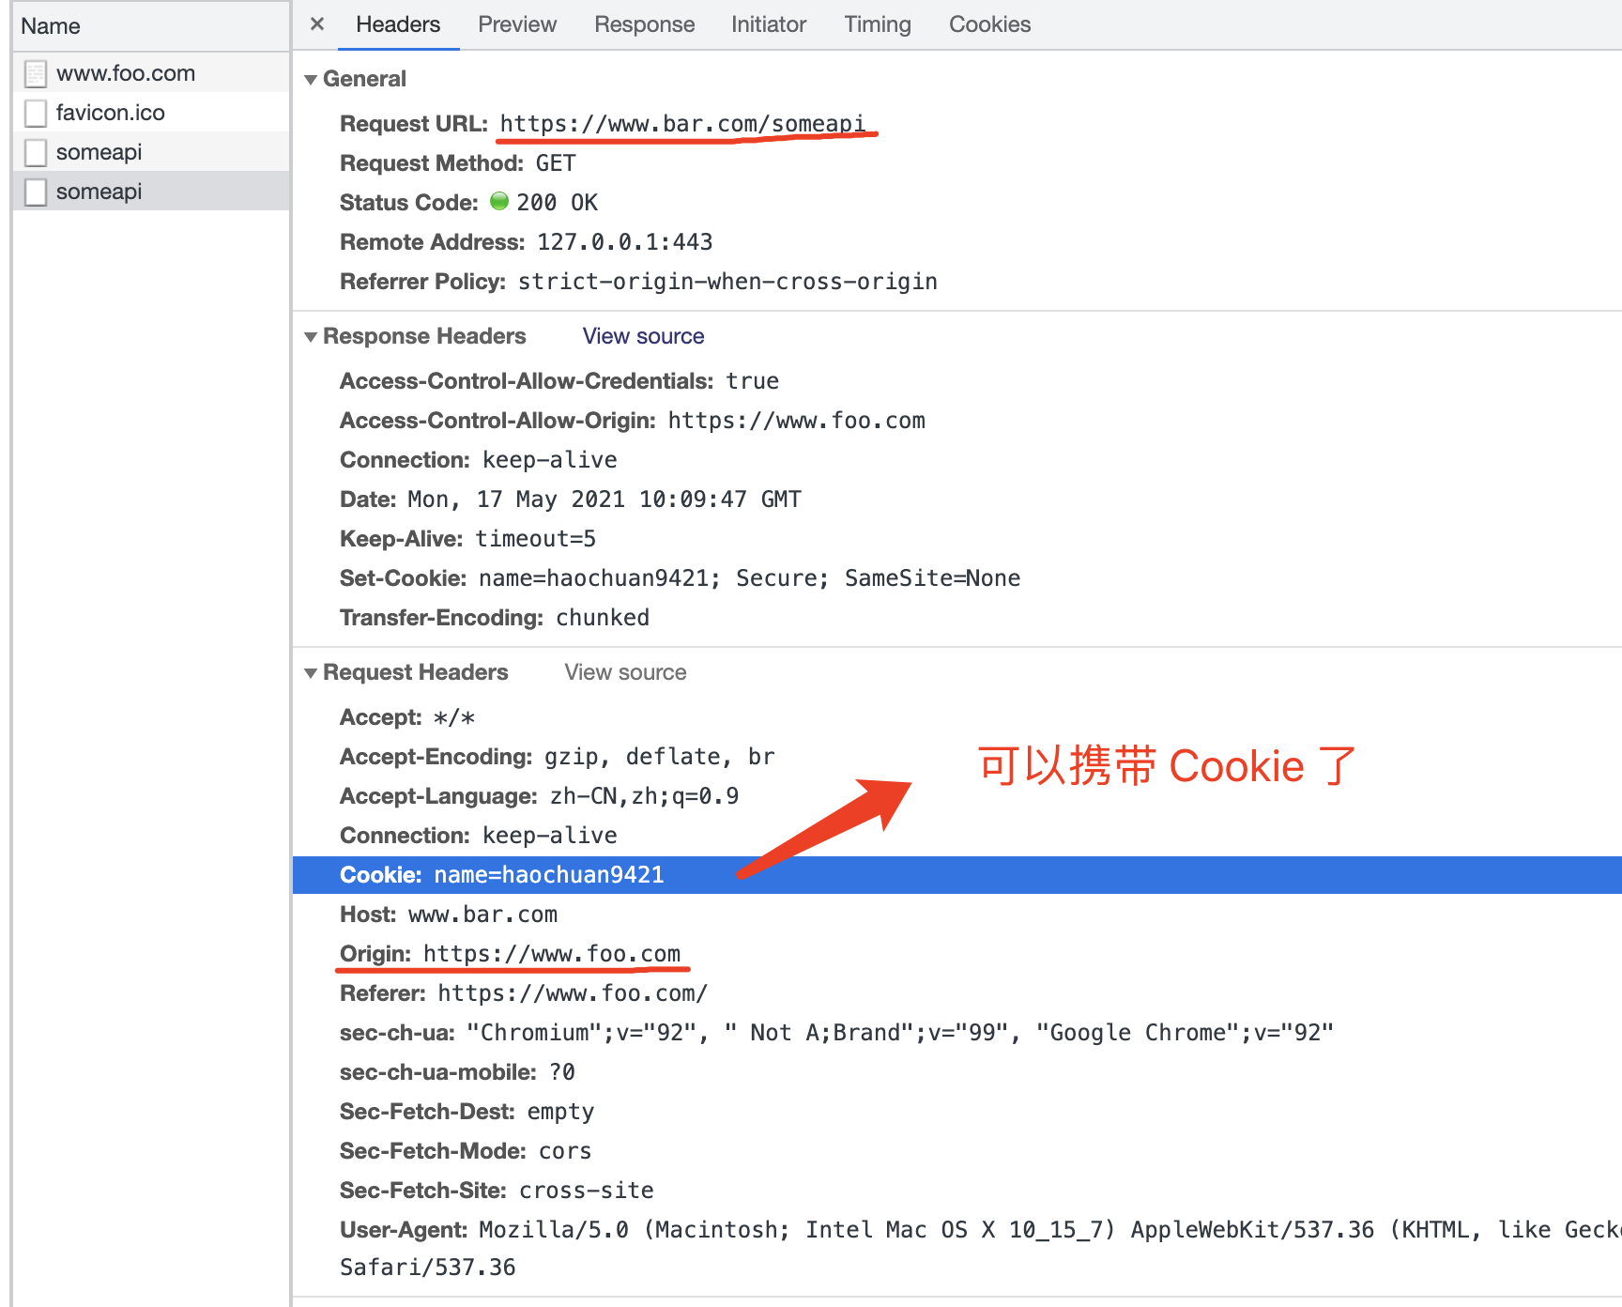Select the first someapi request
This screenshot has height=1307, width=1622.
[99, 151]
